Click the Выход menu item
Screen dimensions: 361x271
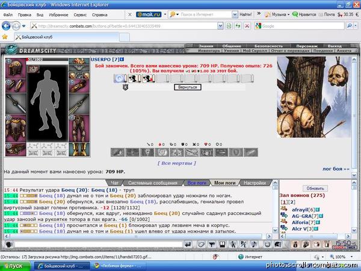335,46
